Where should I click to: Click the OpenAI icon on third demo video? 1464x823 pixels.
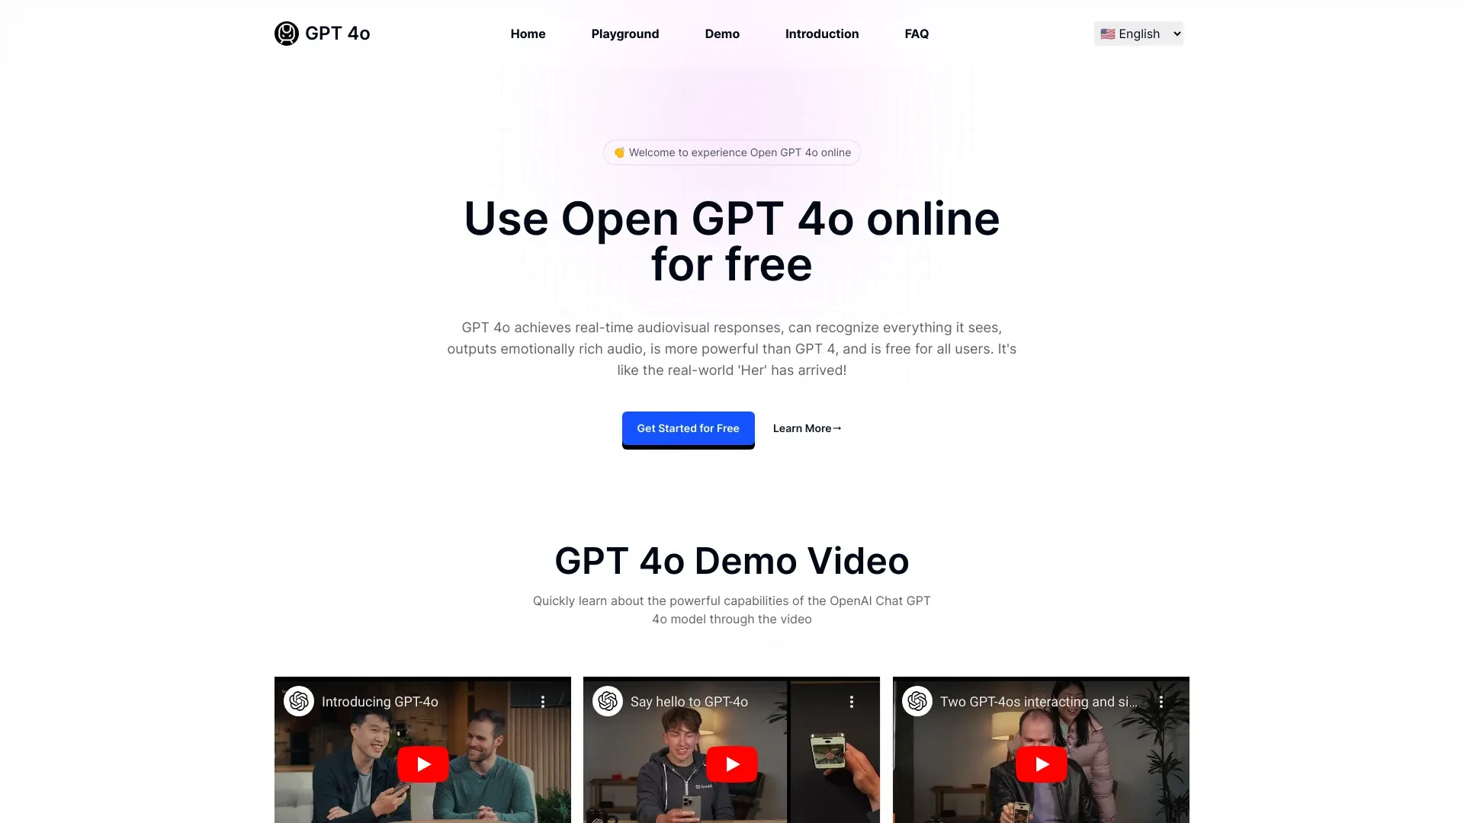click(x=917, y=701)
